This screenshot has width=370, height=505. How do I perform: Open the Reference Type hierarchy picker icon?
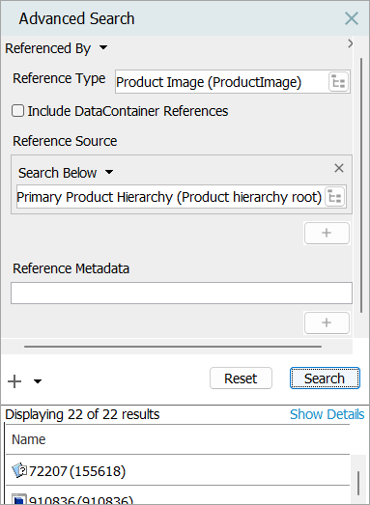click(338, 82)
